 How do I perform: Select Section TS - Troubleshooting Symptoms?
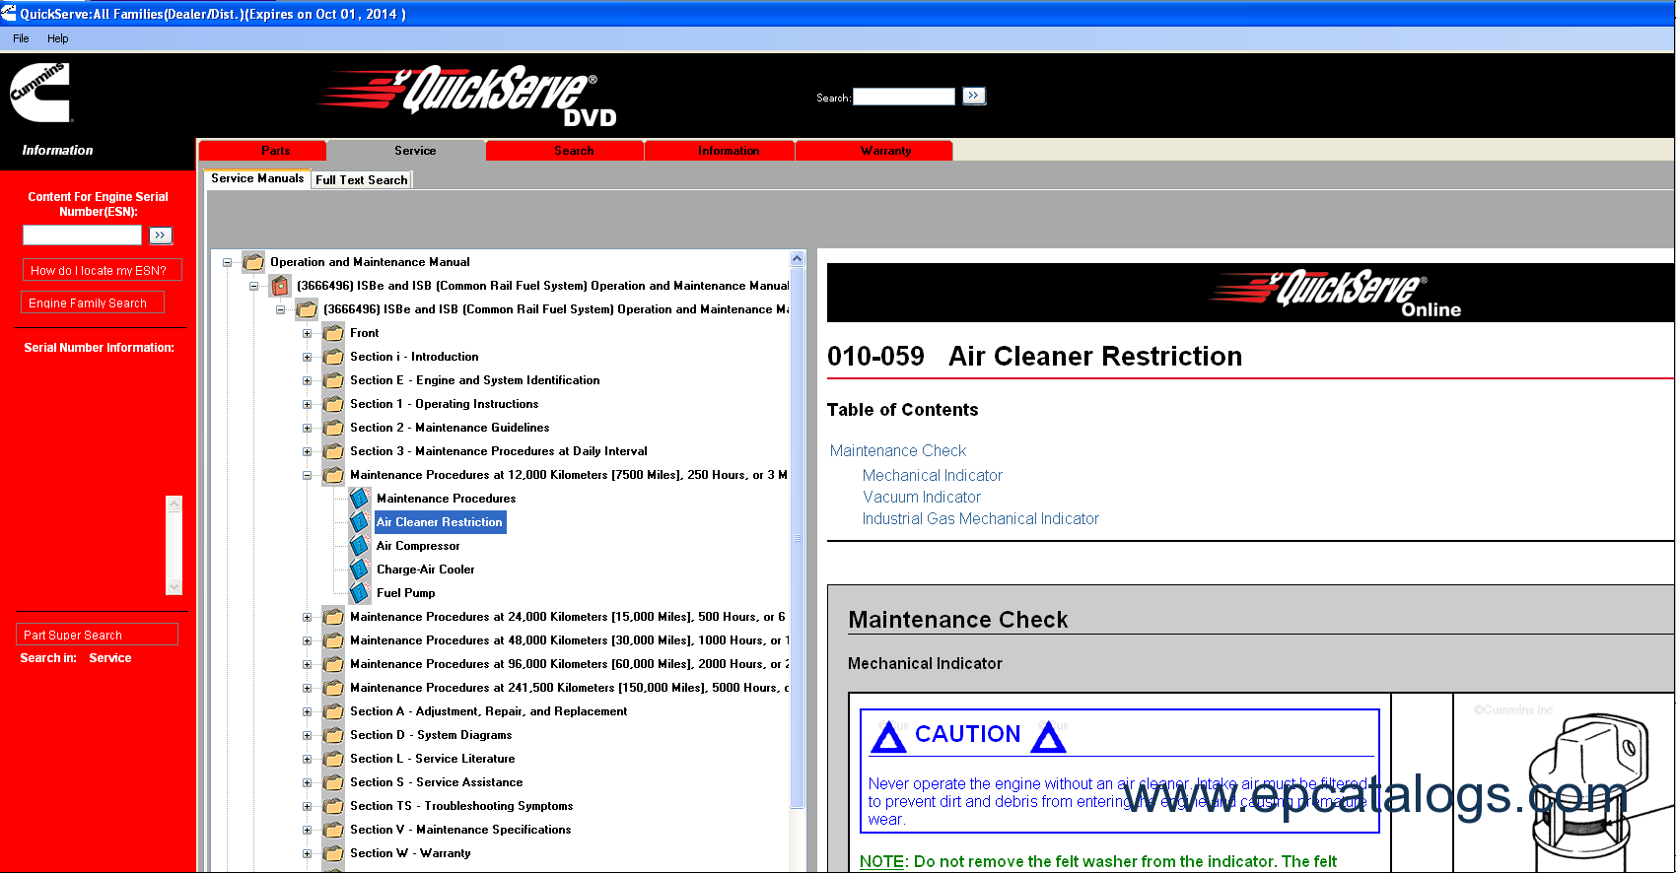click(x=461, y=806)
